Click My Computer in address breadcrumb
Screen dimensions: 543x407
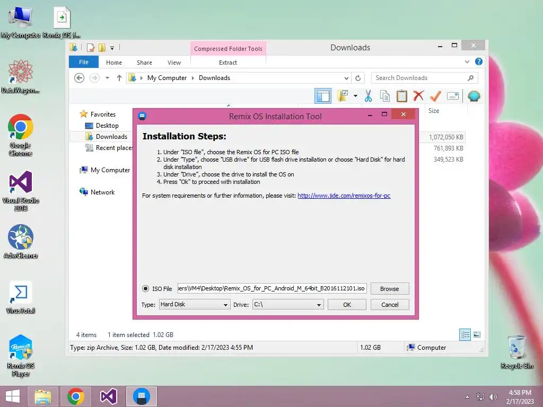click(x=167, y=78)
